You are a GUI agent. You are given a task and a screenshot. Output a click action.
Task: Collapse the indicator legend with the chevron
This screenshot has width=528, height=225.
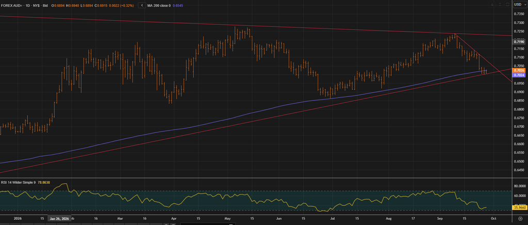pos(142,5)
